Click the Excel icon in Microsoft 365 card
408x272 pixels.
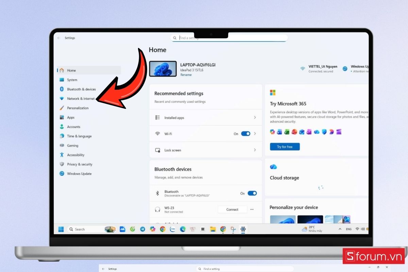coord(287,132)
